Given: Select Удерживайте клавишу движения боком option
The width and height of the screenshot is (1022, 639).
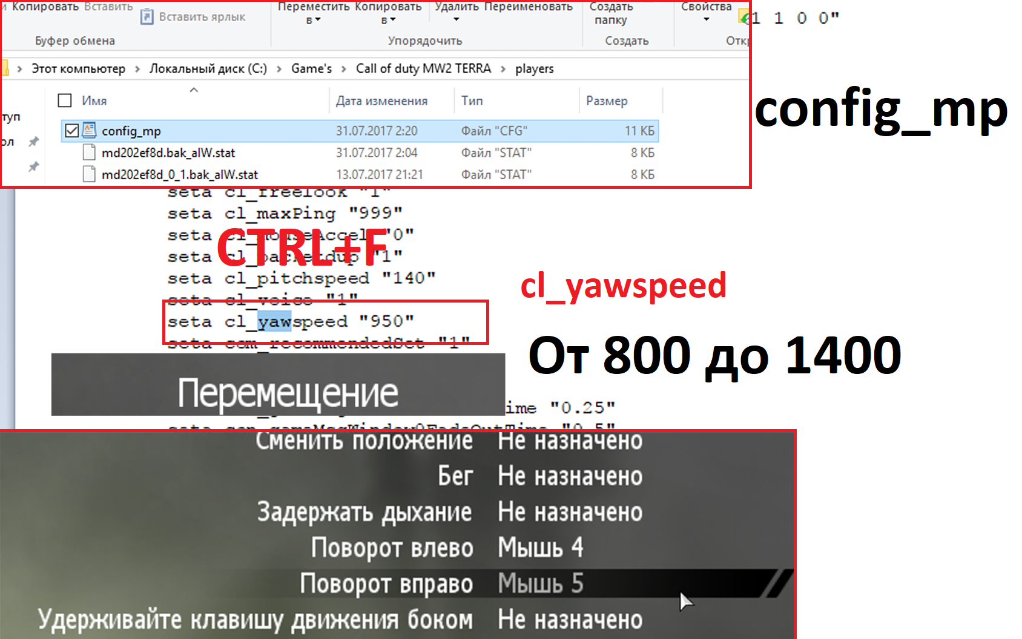Looking at the screenshot, I should coord(255,620).
